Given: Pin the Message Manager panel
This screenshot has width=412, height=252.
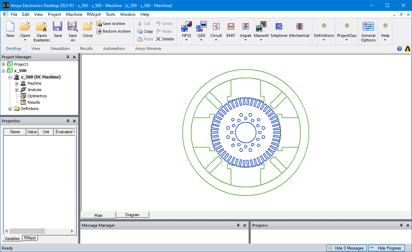Looking at the screenshot, I should pos(238,225).
